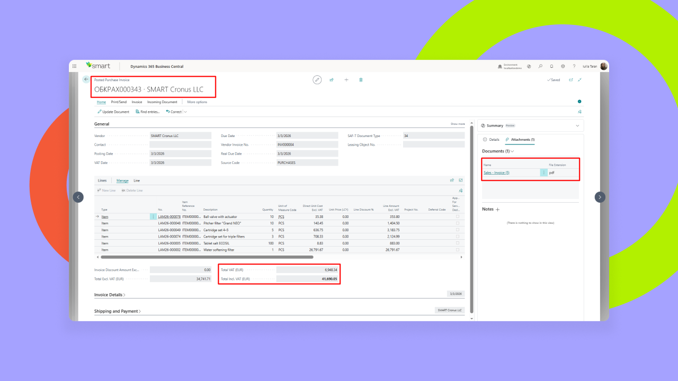Select the Attachments (1) tab
Viewport: 678px width, 381px height.
520,139
